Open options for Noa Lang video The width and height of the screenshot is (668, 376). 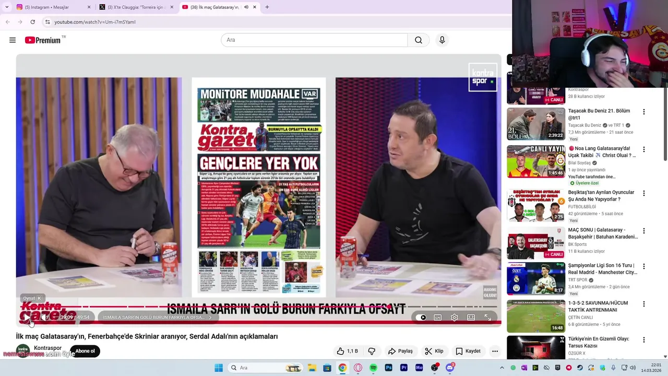[x=643, y=149]
